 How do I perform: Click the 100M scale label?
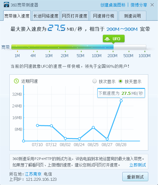(x=97, y=55)
